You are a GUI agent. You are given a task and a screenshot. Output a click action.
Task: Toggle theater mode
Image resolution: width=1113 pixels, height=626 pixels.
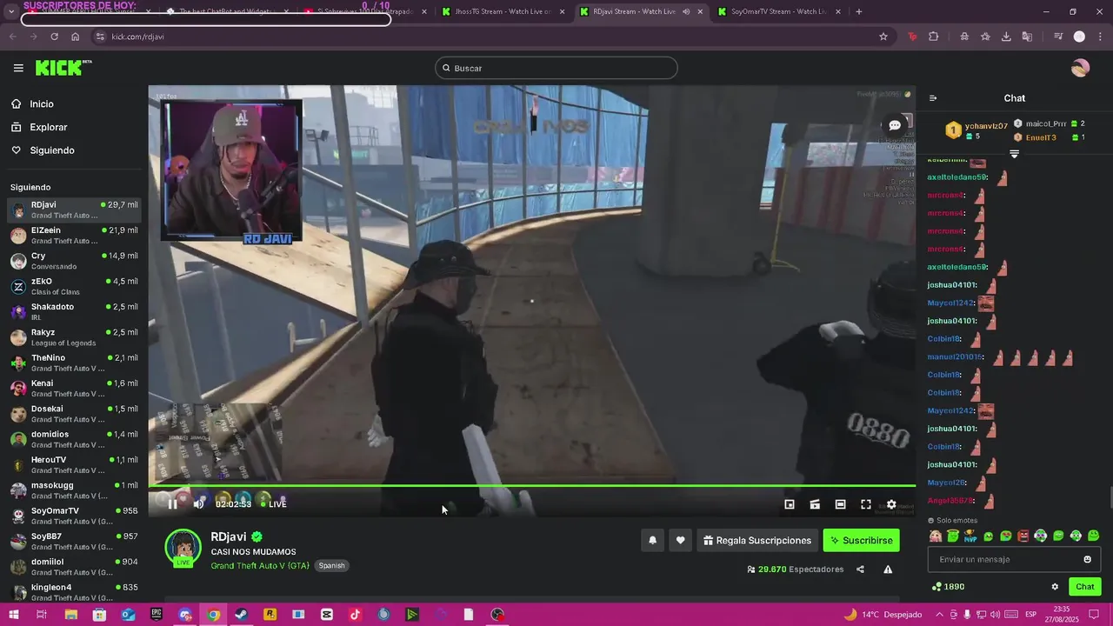pos(840,504)
